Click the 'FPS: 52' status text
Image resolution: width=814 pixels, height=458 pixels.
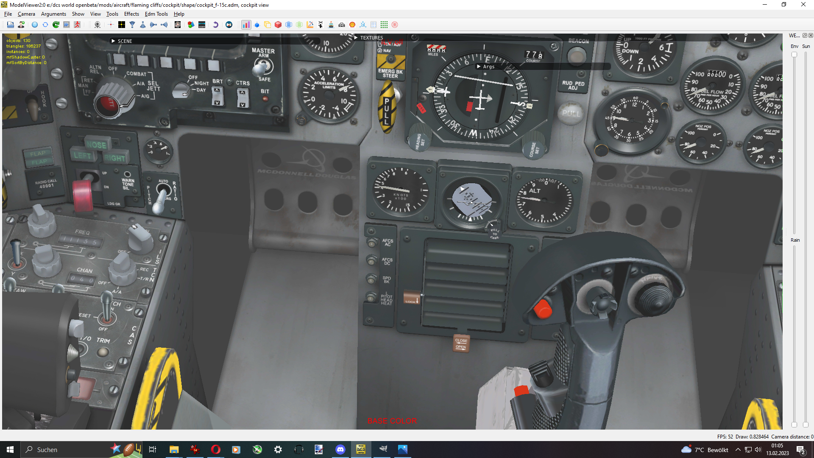(x=725, y=436)
